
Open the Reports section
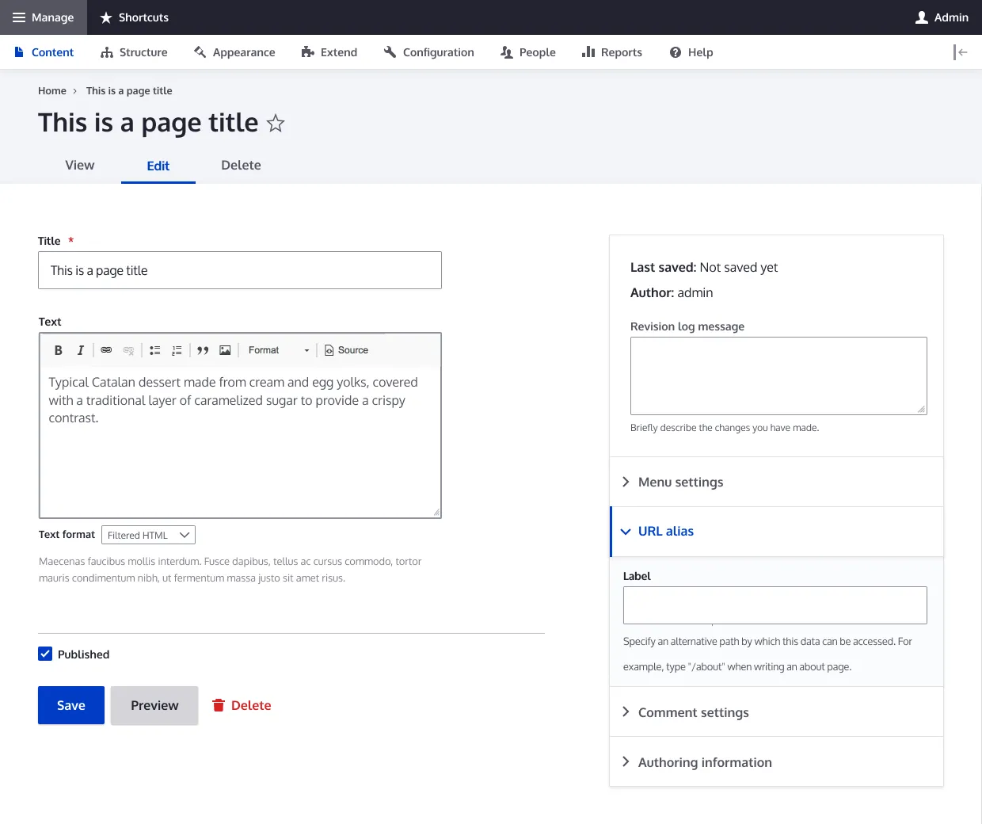click(x=612, y=52)
